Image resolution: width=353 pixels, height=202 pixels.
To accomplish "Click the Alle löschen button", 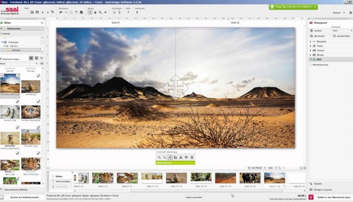I will coord(320,36).
